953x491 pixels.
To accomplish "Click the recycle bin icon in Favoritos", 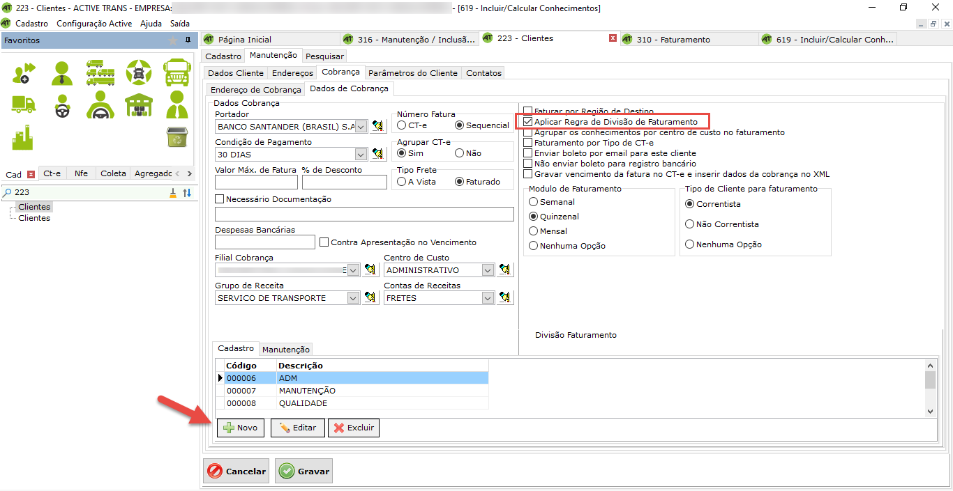I will coord(176,137).
